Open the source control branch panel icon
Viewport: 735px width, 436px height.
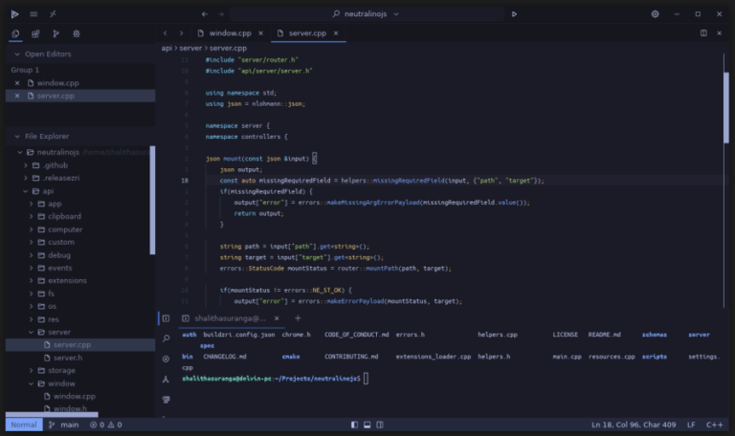(x=56, y=33)
